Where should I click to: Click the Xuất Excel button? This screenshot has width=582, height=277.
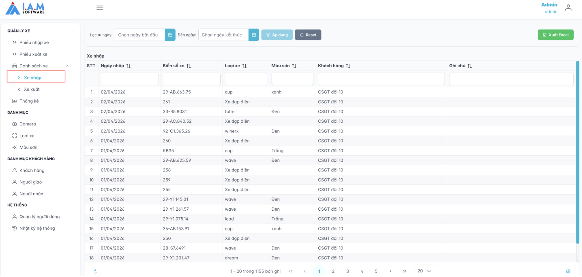click(x=555, y=35)
